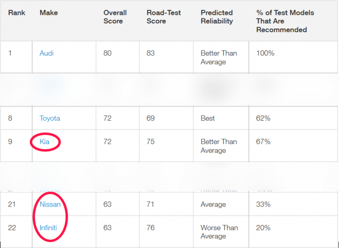Select Nissan's Average reliability cell
Screen dimensions: 339x248
point(213,204)
